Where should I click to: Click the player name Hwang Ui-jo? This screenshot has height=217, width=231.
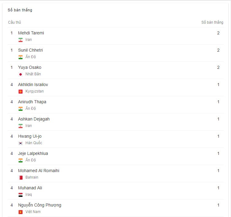[x=30, y=136]
